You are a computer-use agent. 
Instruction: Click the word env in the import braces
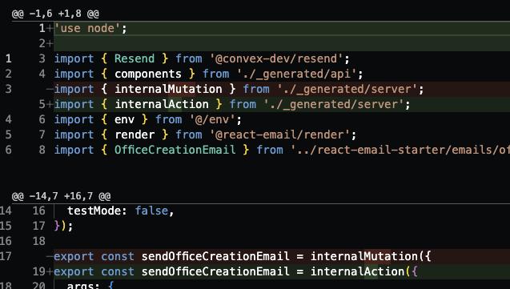coord(124,119)
